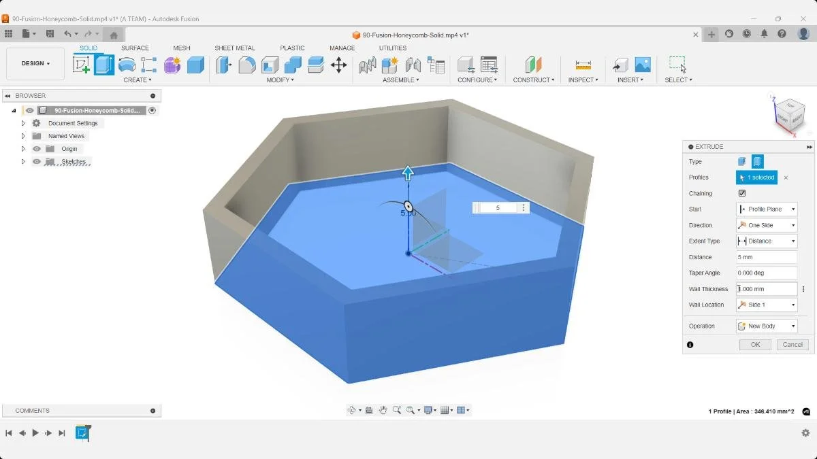Open the Extent Type Distance dropdown

(767, 241)
